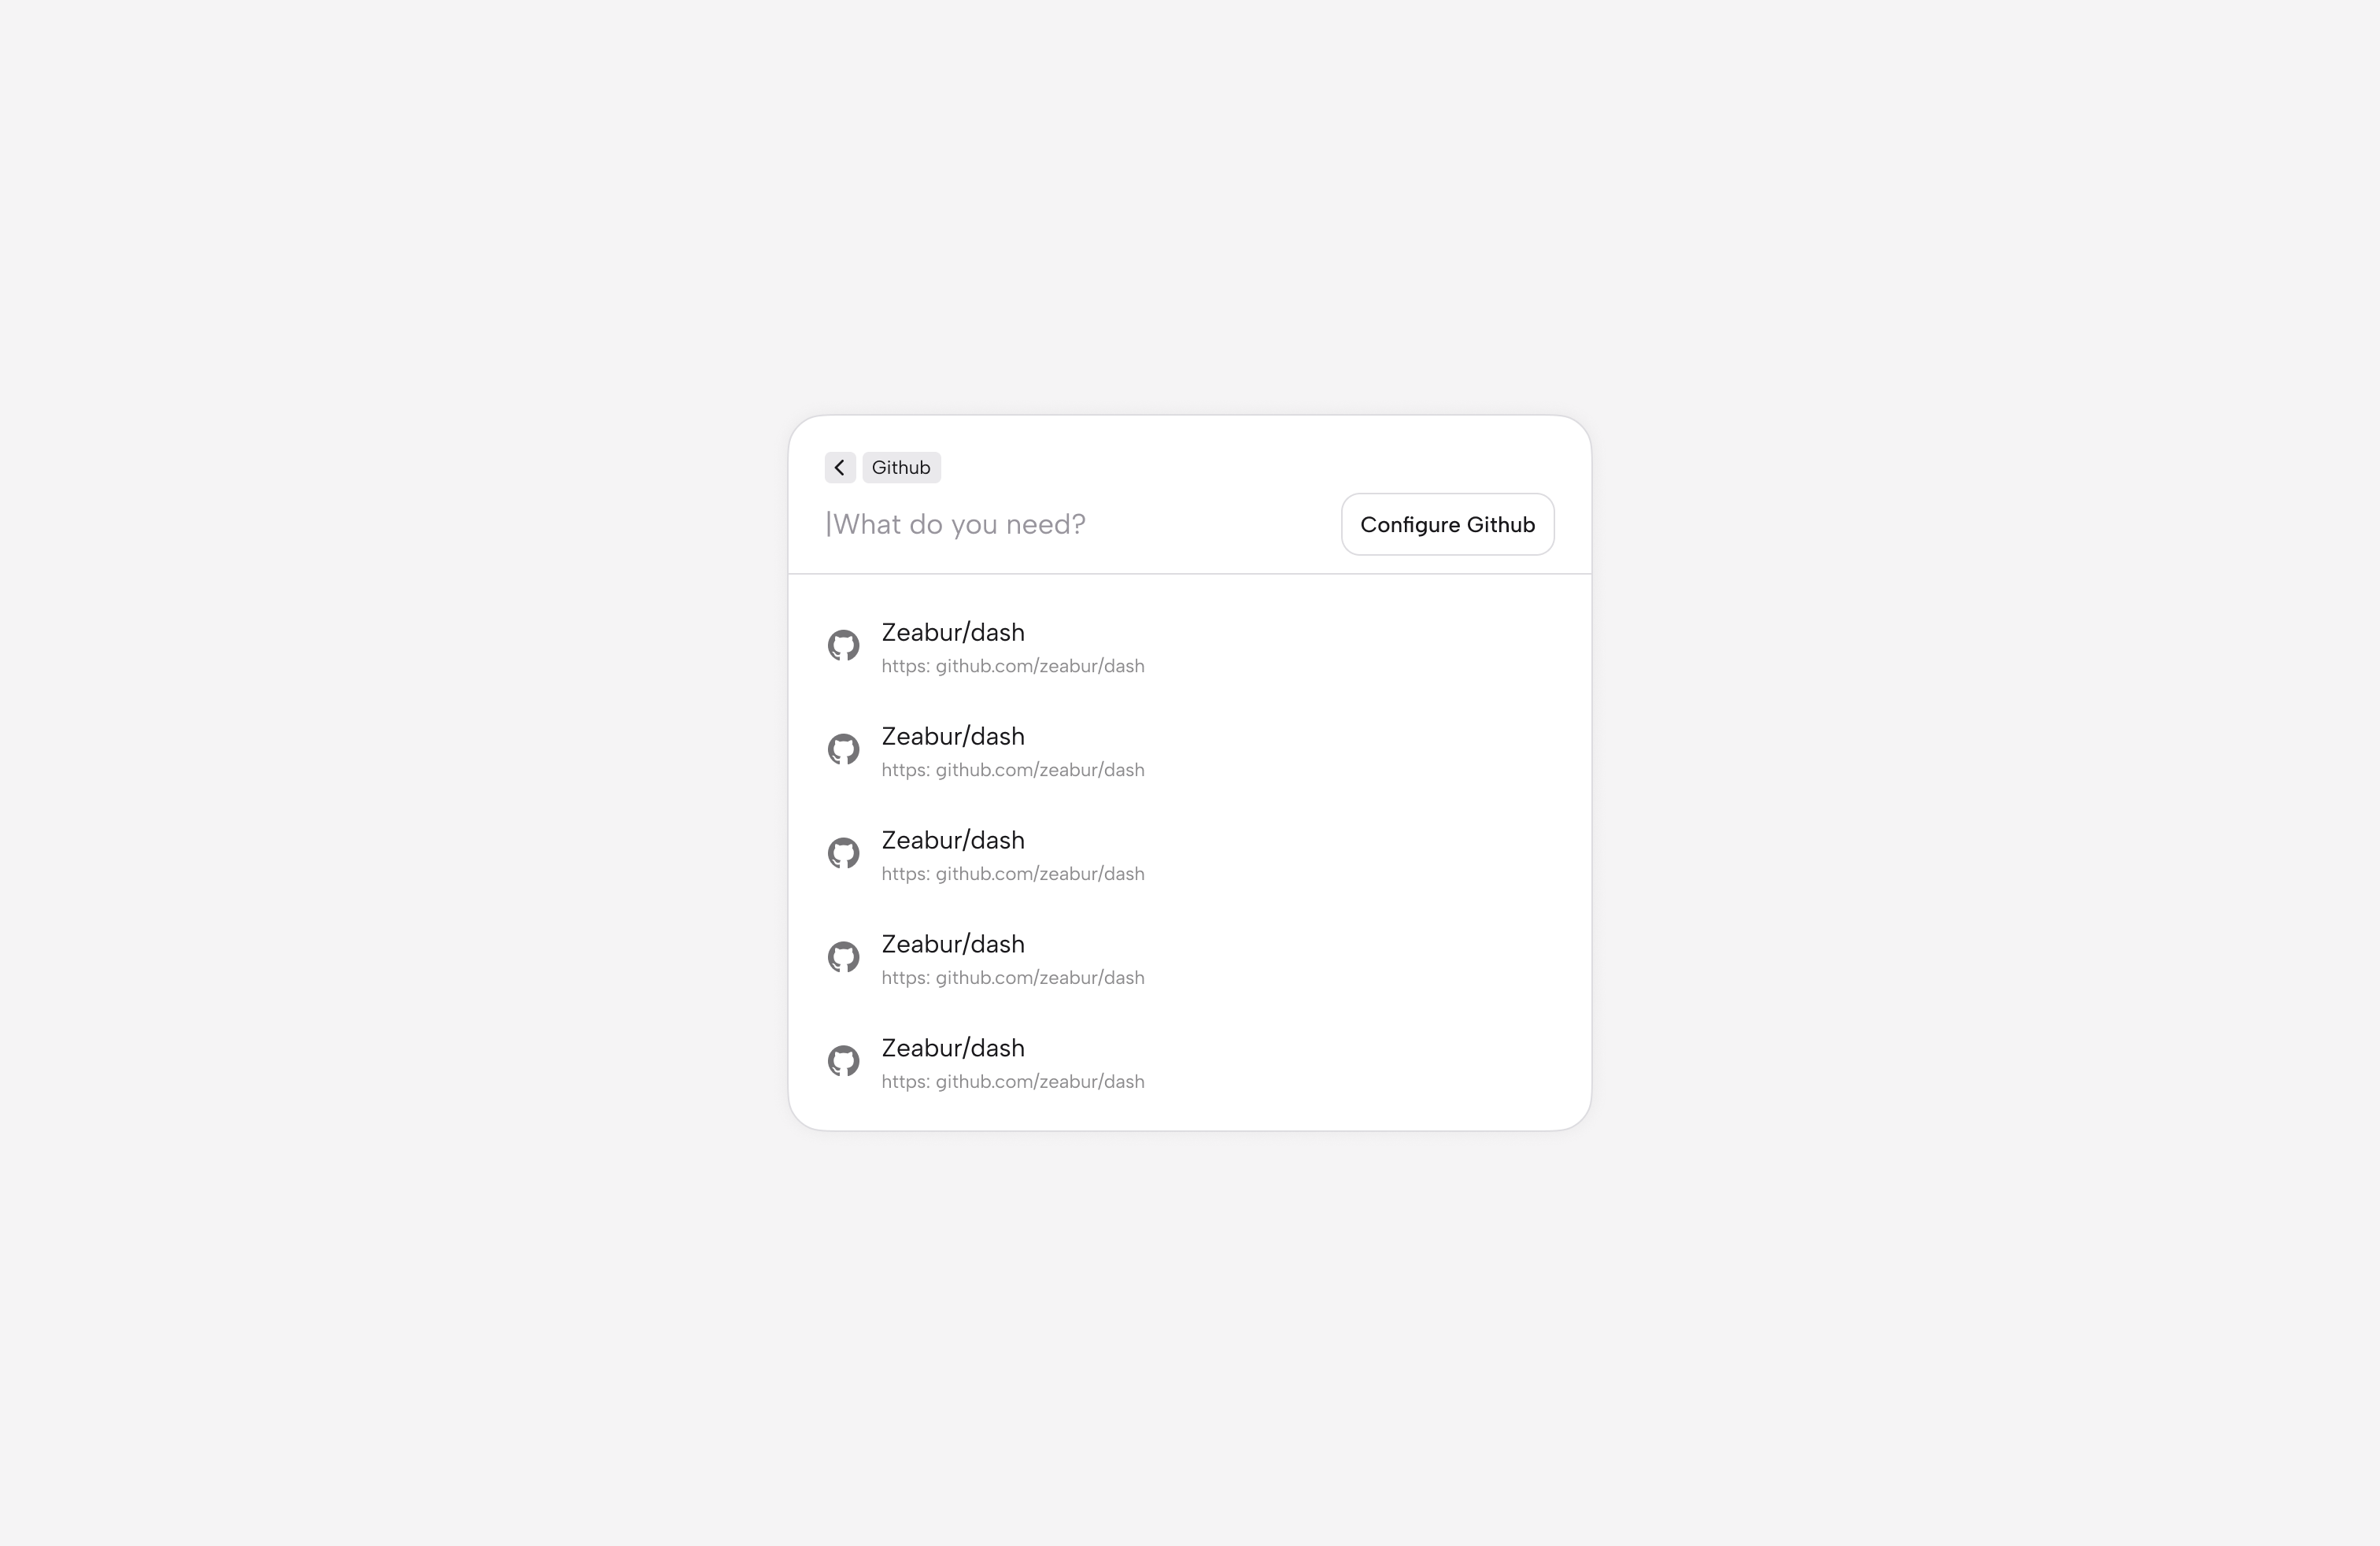Screen dimensions: 2380x1546
Task: Click the GitHub logo of the fourth repository
Action: click(x=843, y=958)
